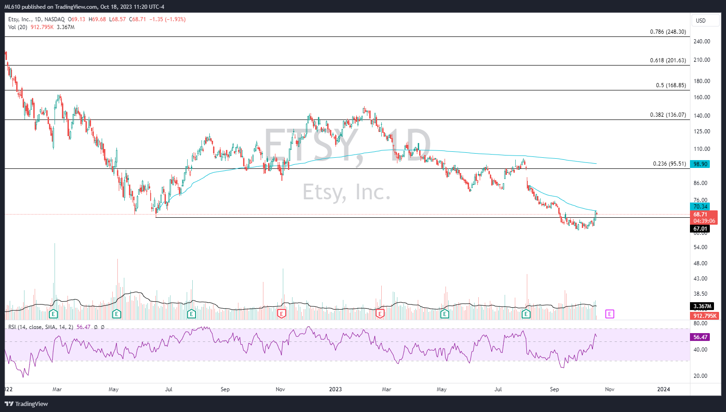
Task: Click the black 67.01 price tag
Action: 700,229
